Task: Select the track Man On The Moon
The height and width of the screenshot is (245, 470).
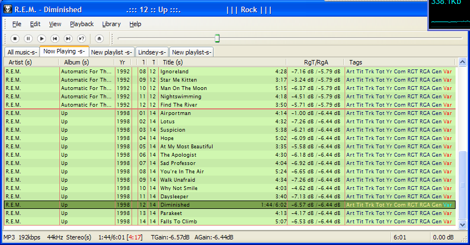Action: [x=230, y=88]
